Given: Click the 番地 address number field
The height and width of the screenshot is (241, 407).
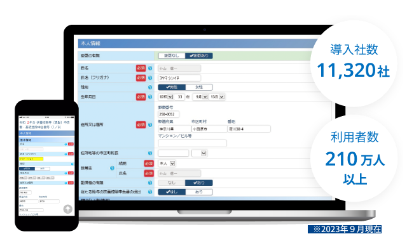Looking at the screenshot, I should (x=249, y=129).
